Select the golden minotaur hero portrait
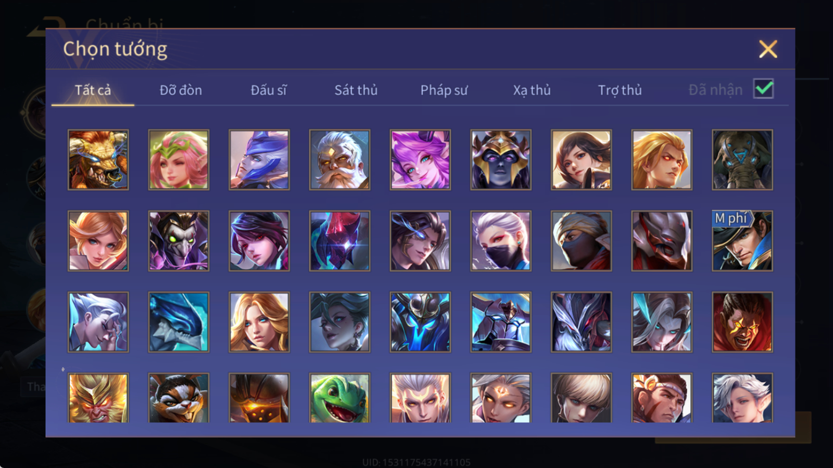The height and width of the screenshot is (468, 833). point(98,160)
